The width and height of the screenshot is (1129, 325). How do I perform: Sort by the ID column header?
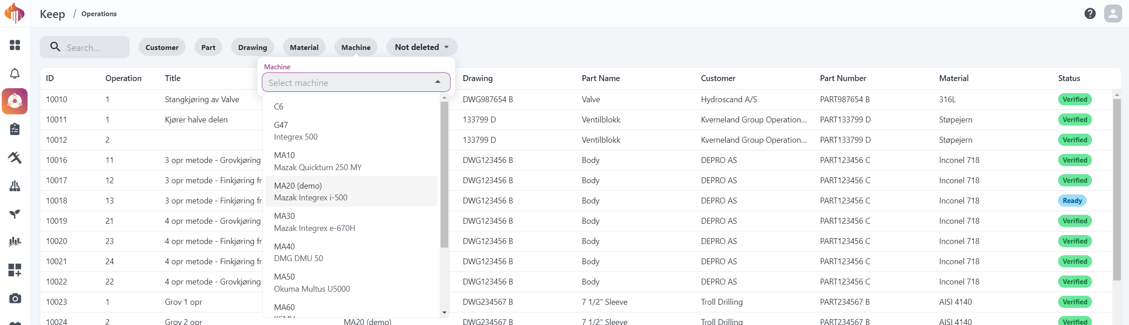point(50,78)
